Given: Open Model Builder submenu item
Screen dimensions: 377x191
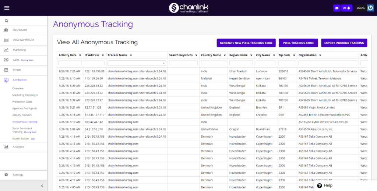Looking at the screenshot, I should 21,139.
